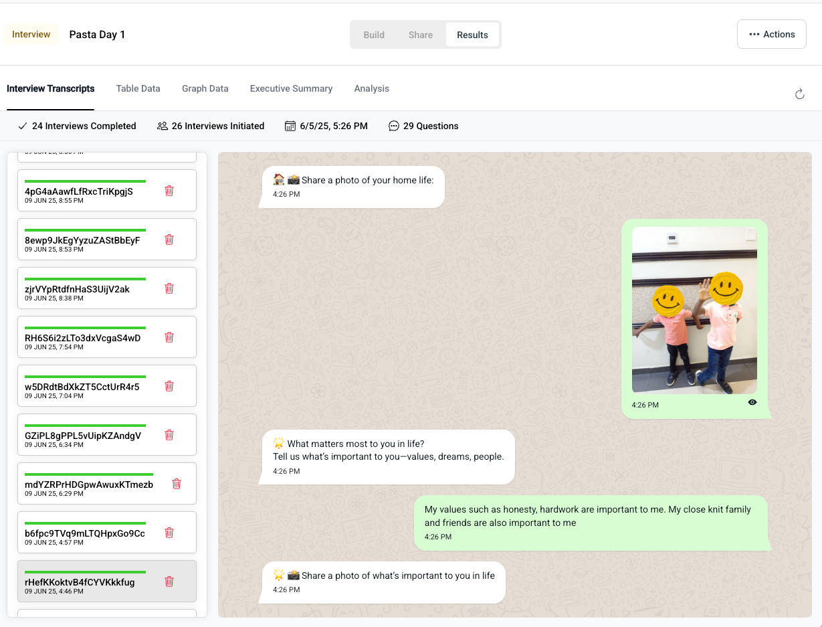This screenshot has width=822, height=627.
Task: Delete interview GZiPL8gPPL5vUipKZAndgV via trash icon
Action: [x=169, y=435]
